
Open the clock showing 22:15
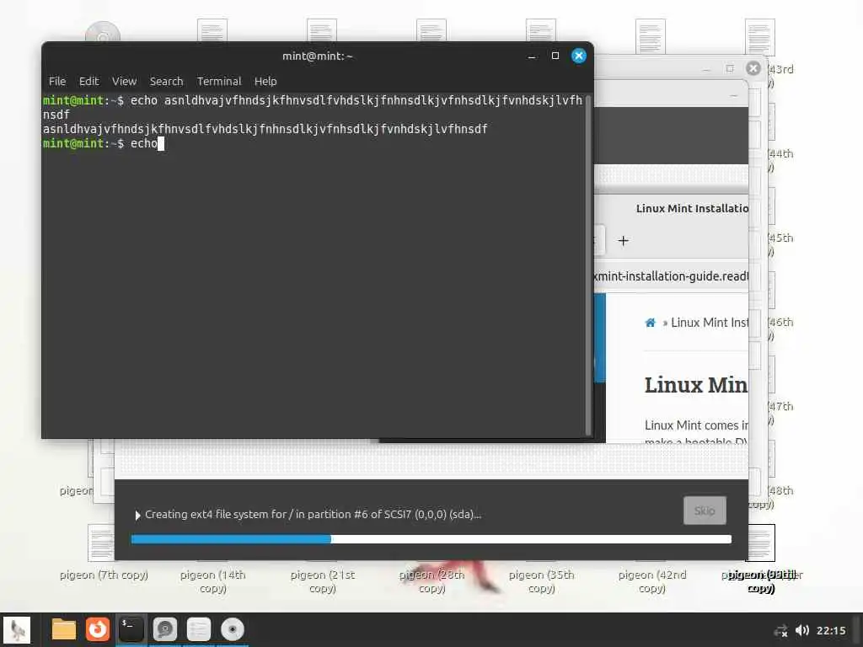pos(830,630)
